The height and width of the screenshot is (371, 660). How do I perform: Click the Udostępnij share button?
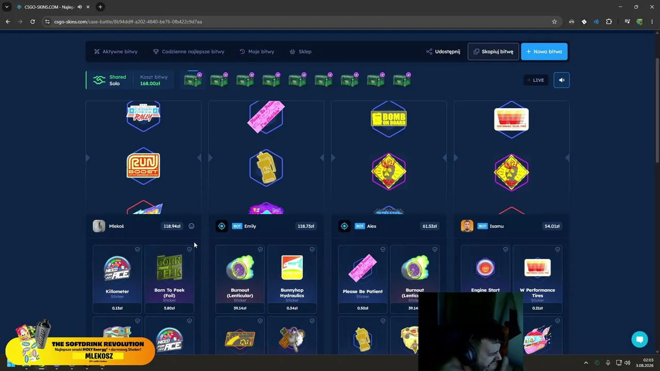[443, 52]
